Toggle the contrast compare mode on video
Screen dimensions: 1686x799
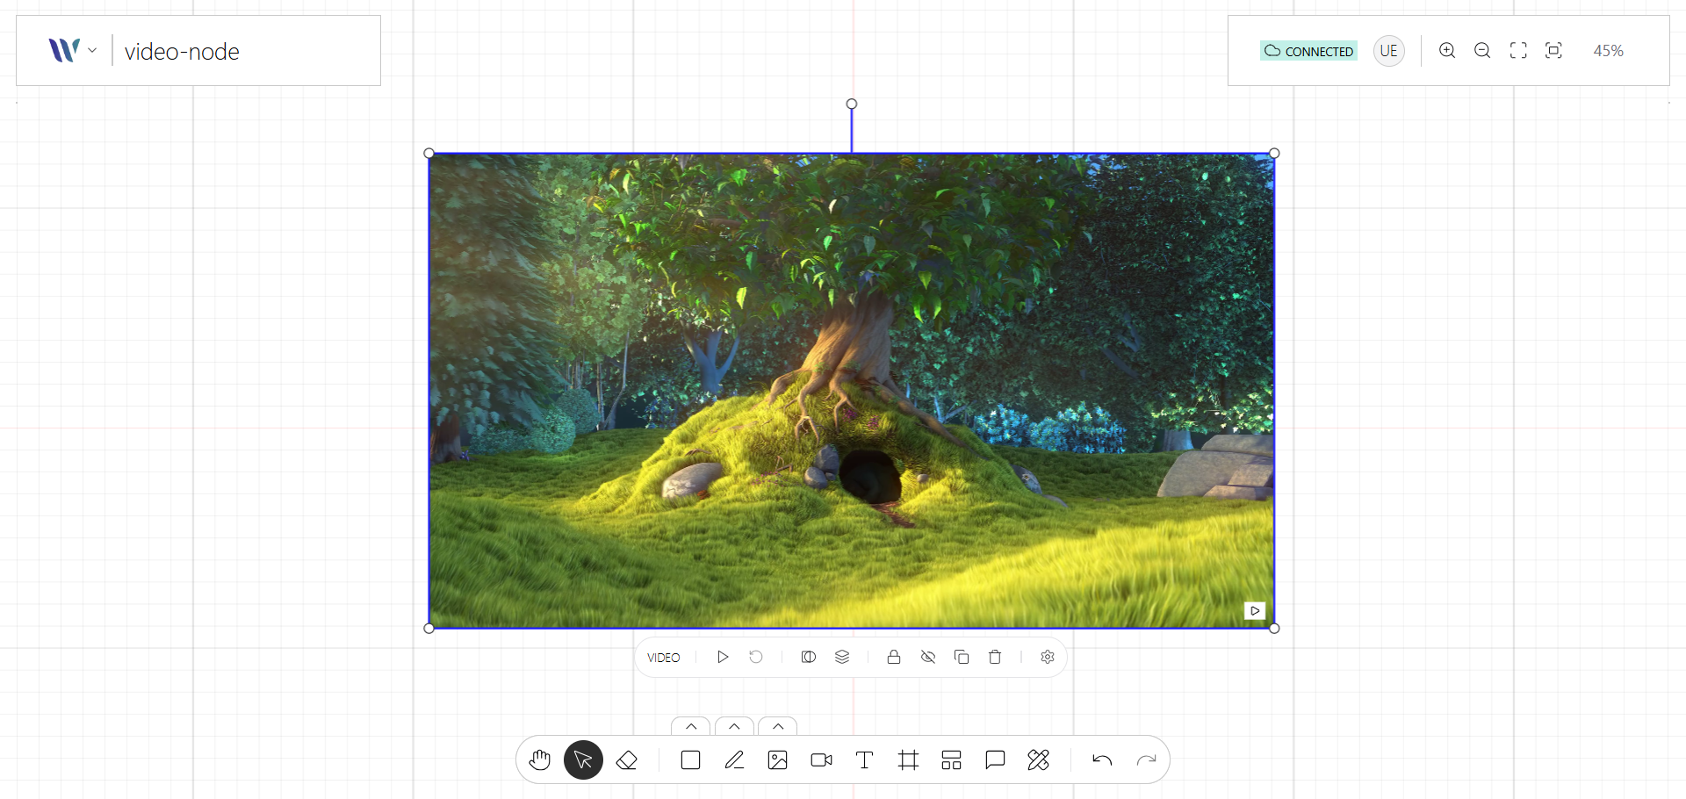point(807,657)
